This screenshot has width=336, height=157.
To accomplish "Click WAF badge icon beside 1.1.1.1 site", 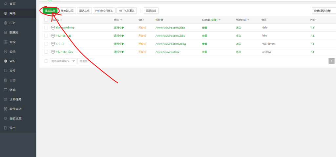I will tap(53, 44).
